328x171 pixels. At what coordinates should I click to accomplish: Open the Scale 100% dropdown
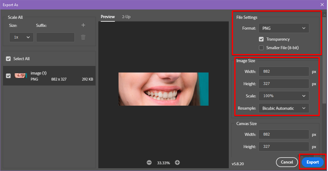pos(284,96)
